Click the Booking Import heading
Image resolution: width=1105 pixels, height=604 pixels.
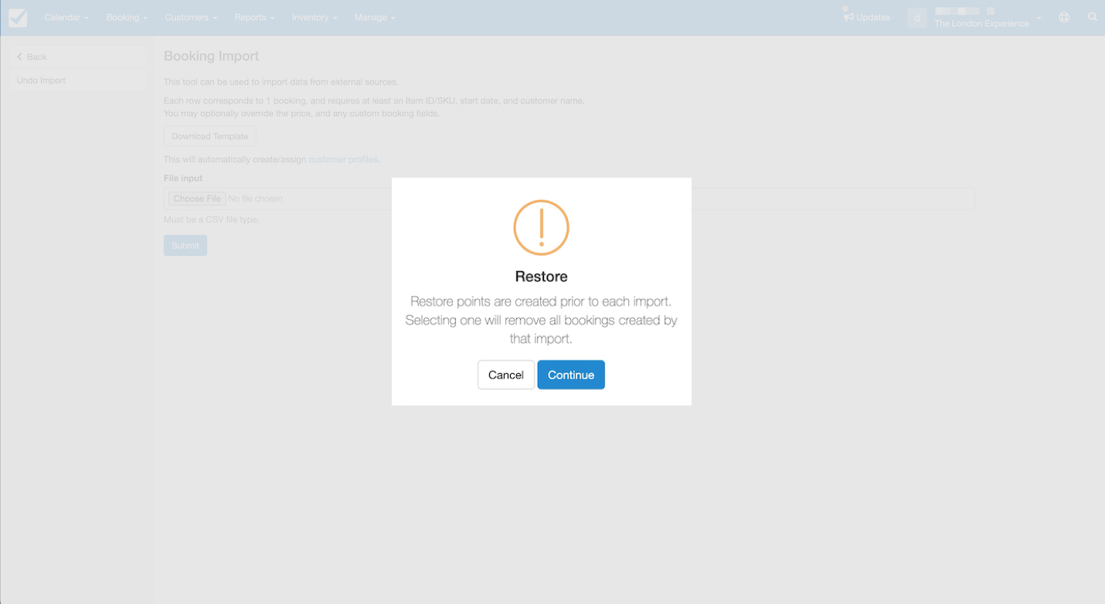point(211,56)
